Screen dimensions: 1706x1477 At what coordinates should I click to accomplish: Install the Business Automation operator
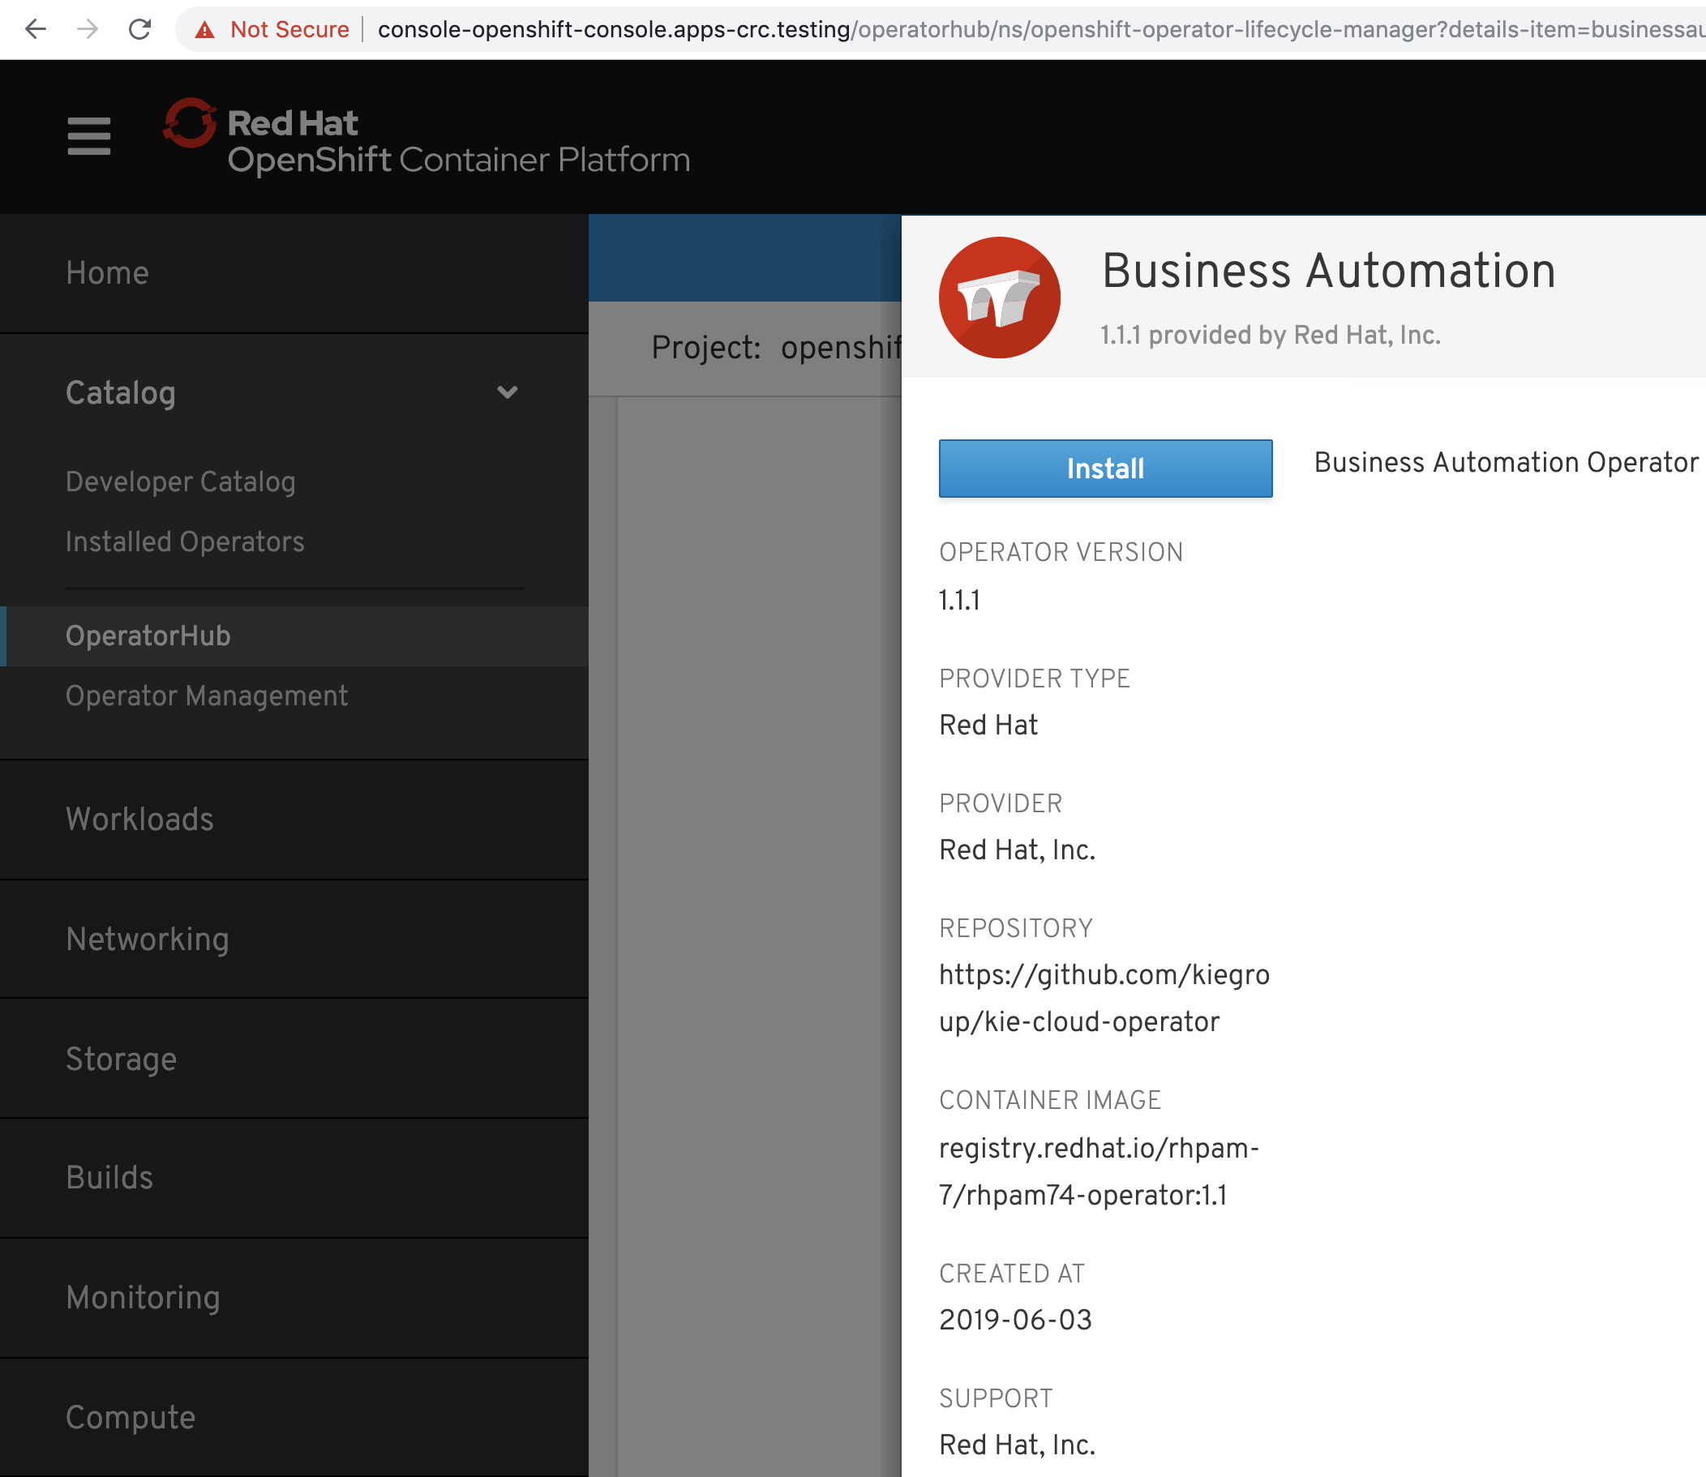[1104, 469]
